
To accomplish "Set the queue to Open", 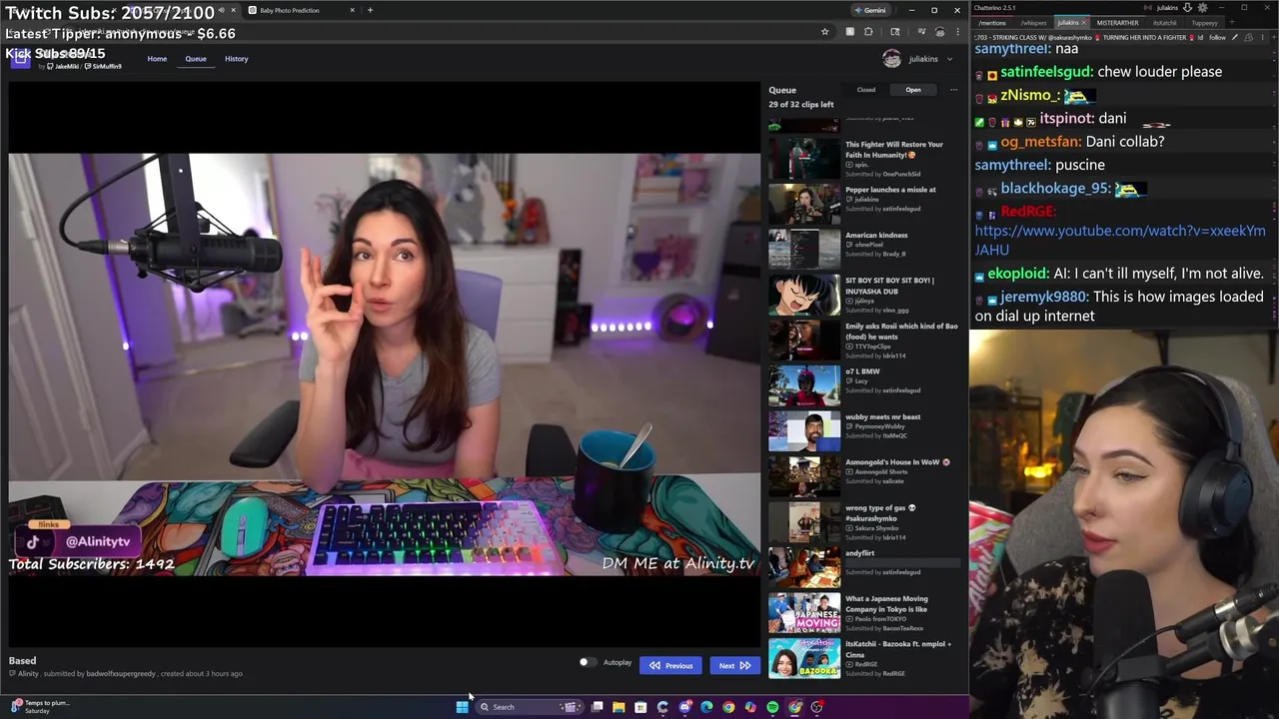I will (x=913, y=90).
